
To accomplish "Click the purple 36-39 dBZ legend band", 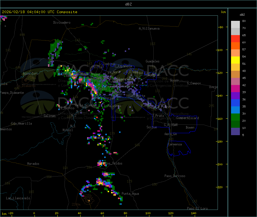I will [x=235, y=96].
